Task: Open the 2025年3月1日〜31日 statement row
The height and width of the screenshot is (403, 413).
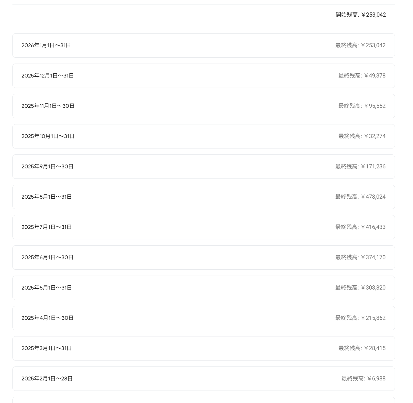Action: coord(47,348)
